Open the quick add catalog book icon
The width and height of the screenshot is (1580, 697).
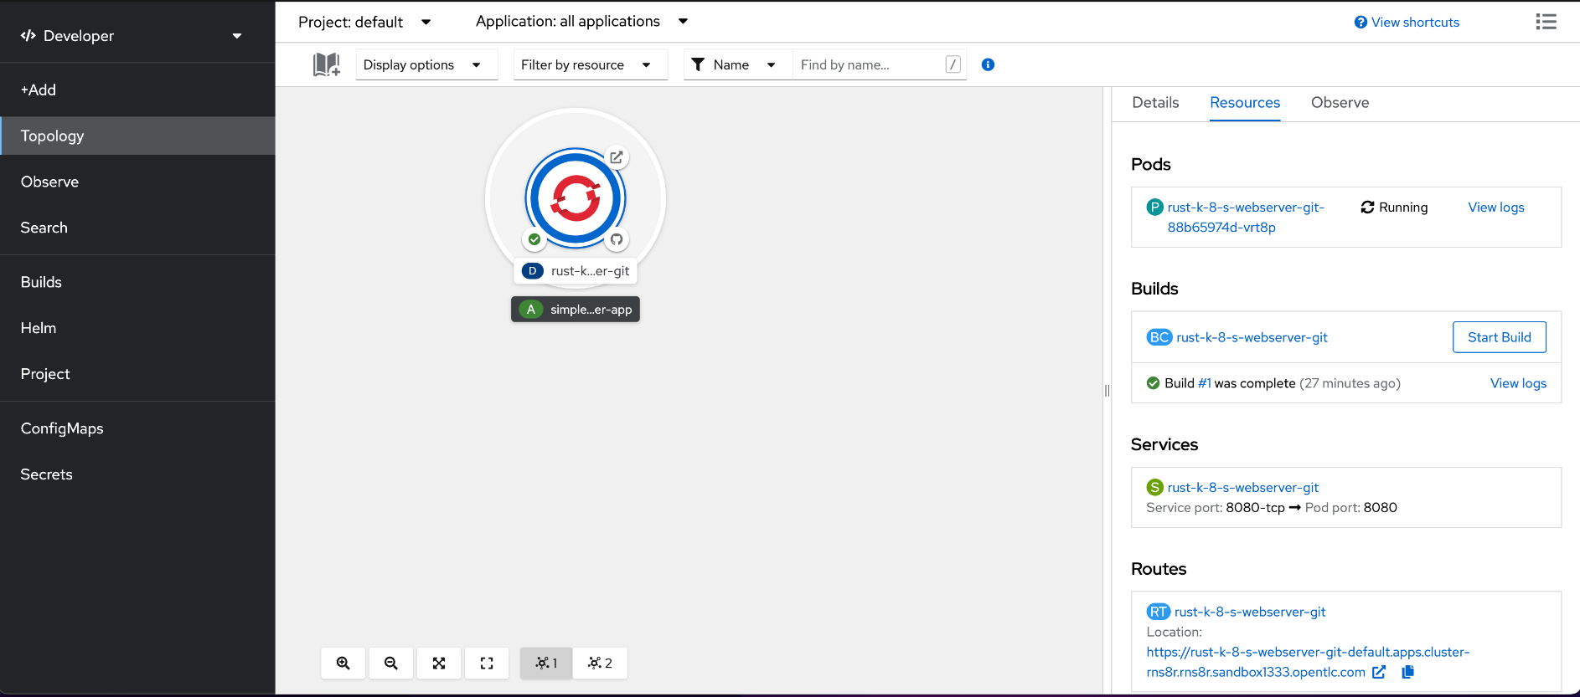point(326,64)
